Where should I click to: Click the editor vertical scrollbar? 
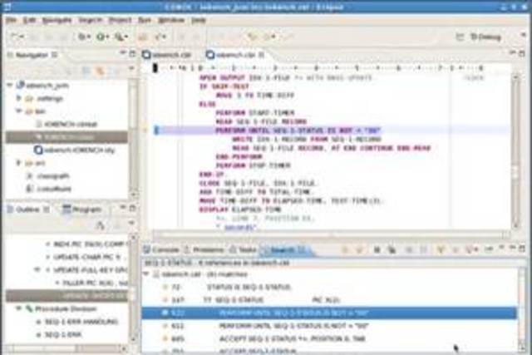(515, 151)
